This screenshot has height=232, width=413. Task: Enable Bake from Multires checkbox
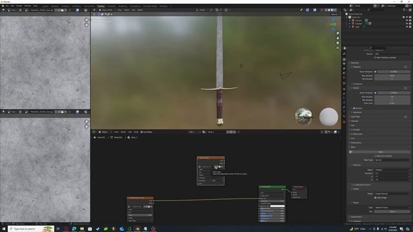pyautogui.click(x=376, y=156)
